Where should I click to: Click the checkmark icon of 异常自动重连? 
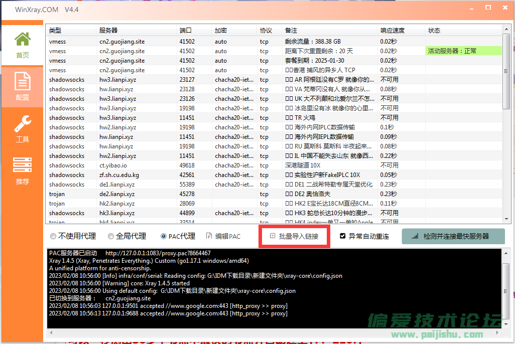point(342,236)
